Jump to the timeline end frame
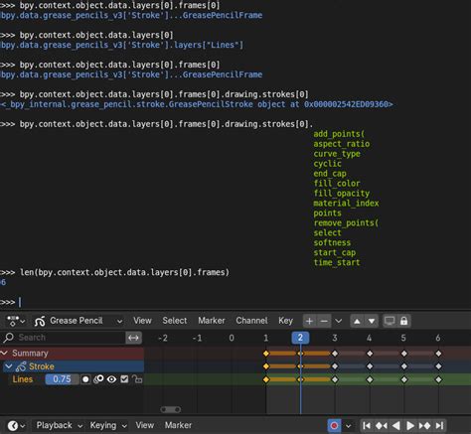This screenshot has width=471, height=434. click(x=439, y=425)
